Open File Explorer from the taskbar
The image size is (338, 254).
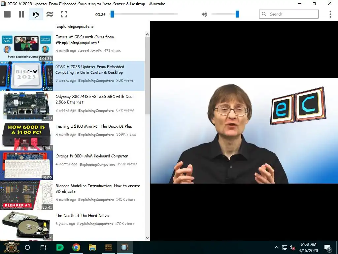(92, 247)
